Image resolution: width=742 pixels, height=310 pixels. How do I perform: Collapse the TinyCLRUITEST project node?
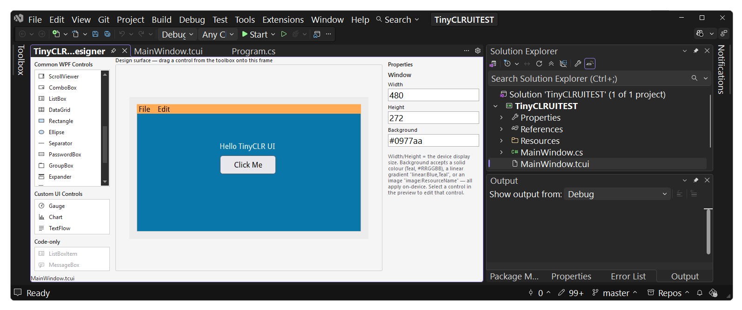click(x=495, y=106)
